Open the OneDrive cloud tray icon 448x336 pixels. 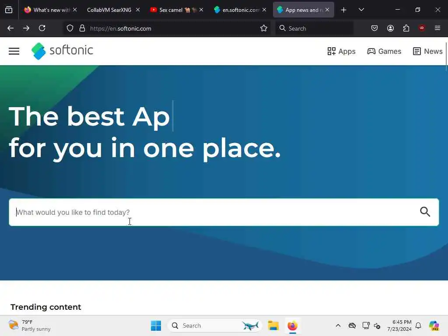pyautogui.click(x=352, y=325)
